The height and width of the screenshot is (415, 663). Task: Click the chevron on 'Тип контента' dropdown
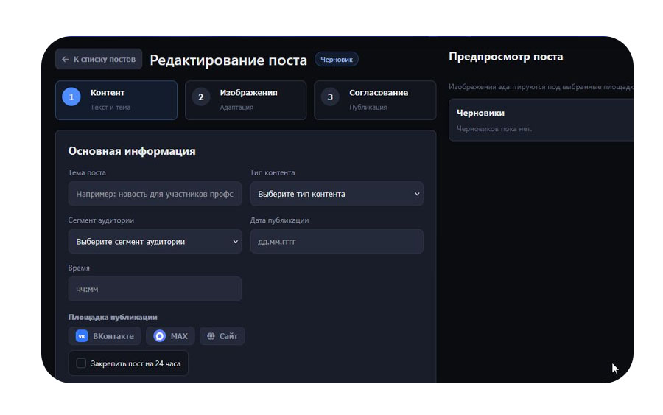click(x=417, y=194)
